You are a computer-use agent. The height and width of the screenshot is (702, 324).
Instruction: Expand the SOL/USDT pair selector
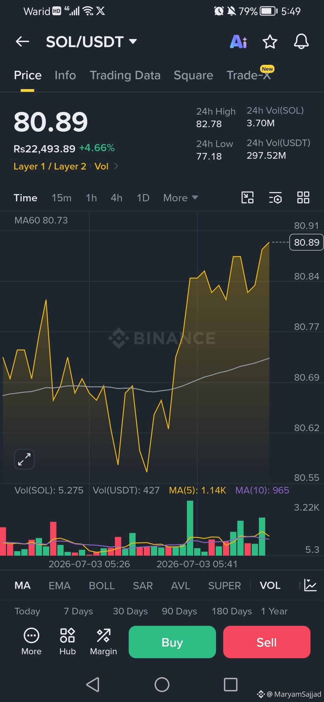click(133, 41)
